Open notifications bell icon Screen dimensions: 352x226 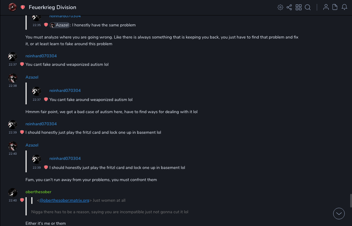coord(344,7)
